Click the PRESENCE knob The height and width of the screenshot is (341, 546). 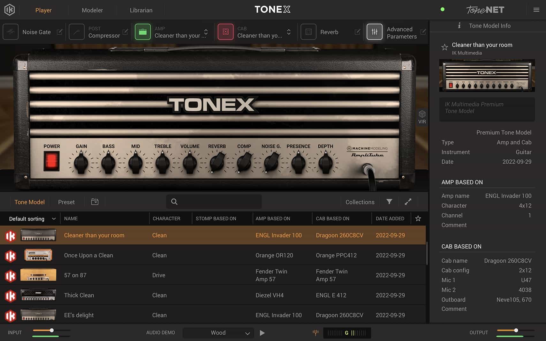click(298, 163)
